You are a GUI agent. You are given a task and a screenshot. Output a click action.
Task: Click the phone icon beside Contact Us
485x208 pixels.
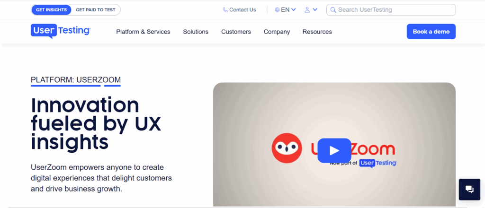coord(225,10)
